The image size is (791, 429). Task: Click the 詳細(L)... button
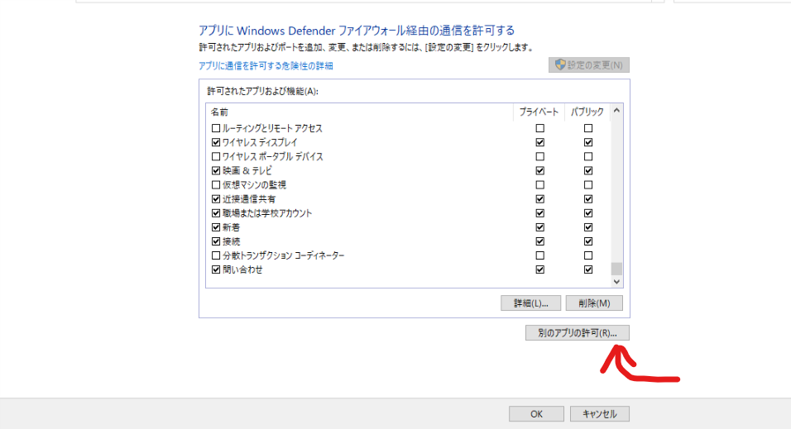[531, 303]
